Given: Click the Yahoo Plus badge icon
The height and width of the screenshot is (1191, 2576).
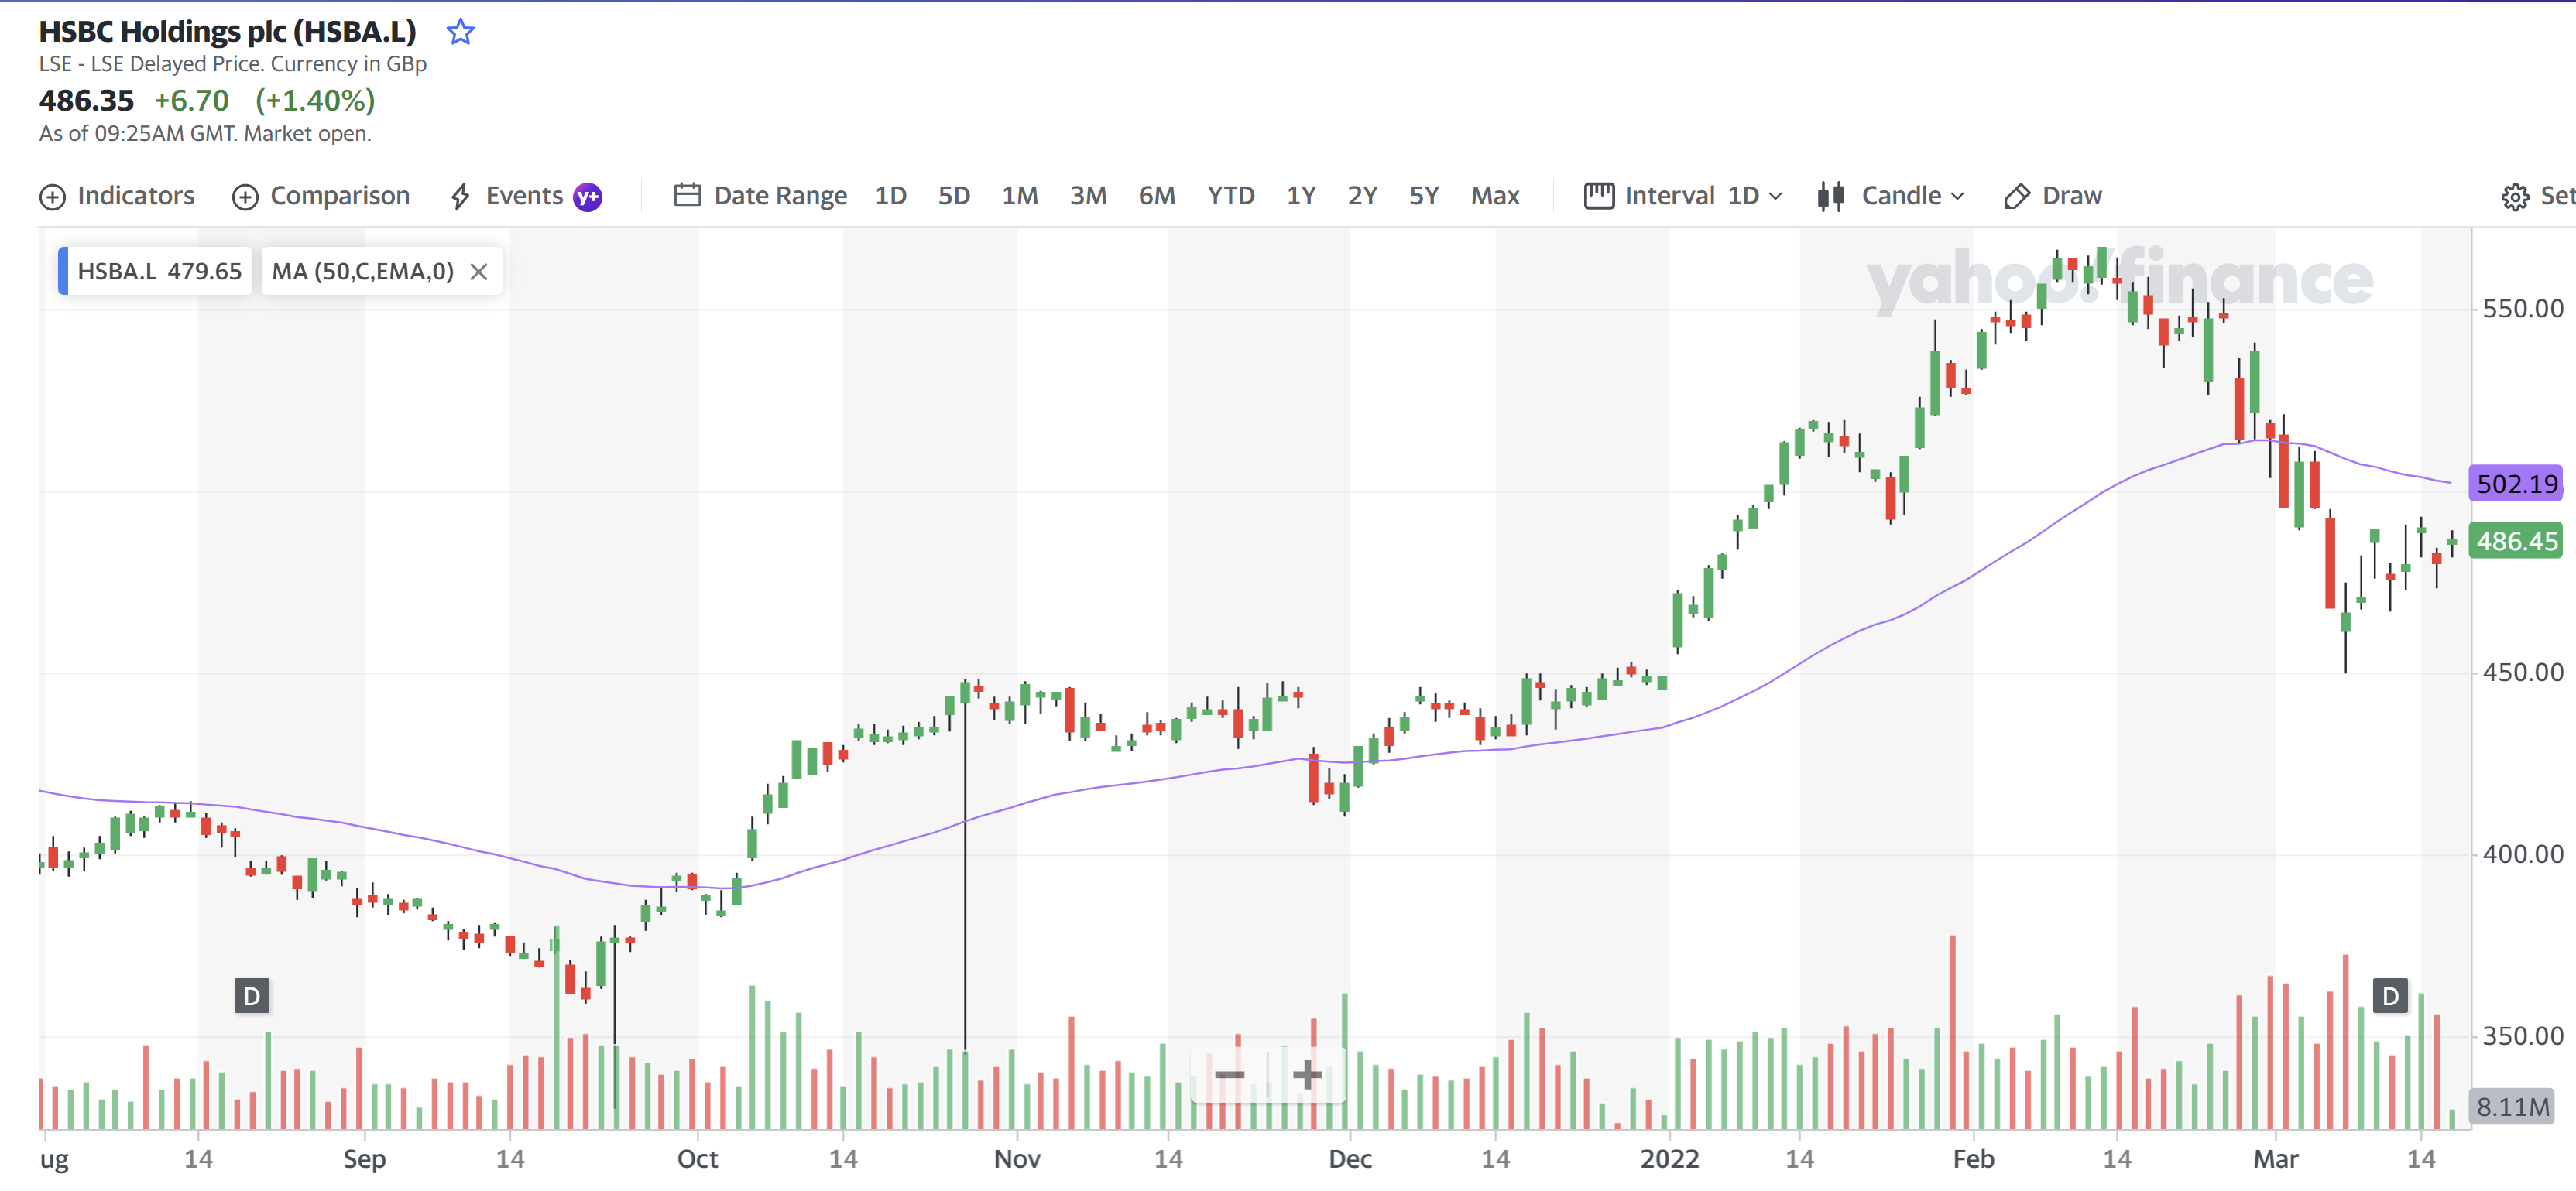Looking at the screenshot, I should point(588,197).
